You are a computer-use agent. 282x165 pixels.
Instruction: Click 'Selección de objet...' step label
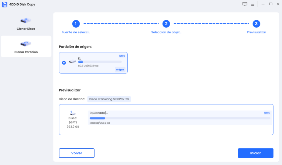(166, 32)
